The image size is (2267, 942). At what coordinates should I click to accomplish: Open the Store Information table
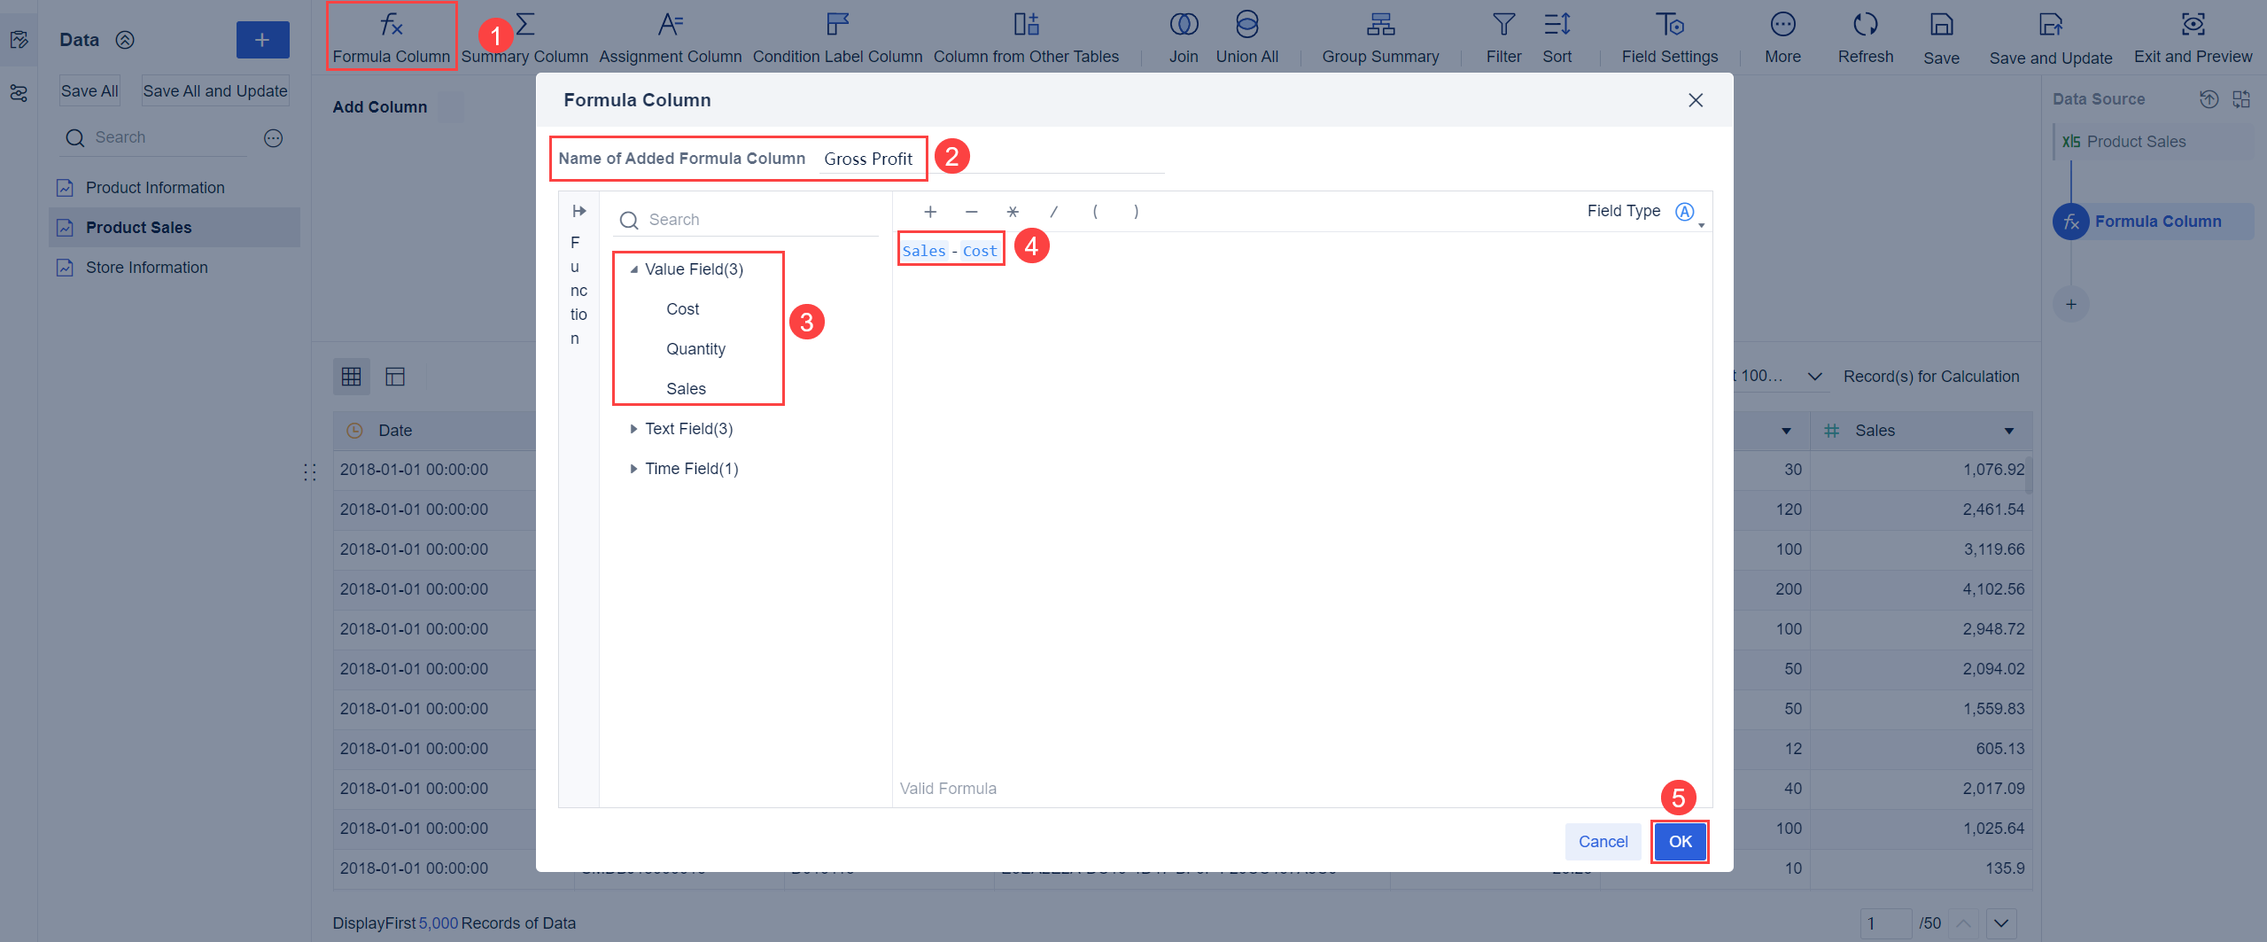click(x=146, y=268)
